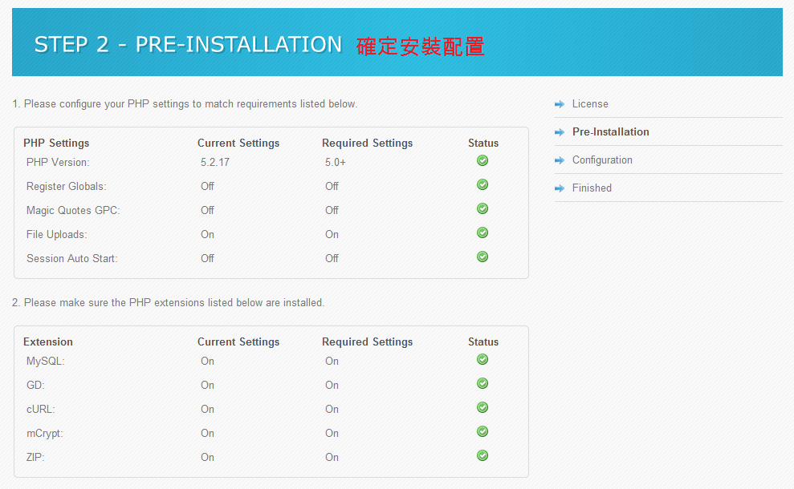Open the Finished step

pyautogui.click(x=592, y=188)
